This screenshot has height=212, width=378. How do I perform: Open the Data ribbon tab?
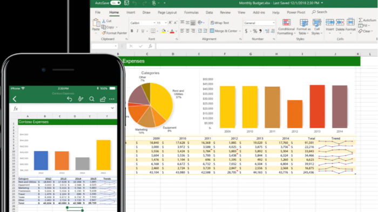click(210, 12)
